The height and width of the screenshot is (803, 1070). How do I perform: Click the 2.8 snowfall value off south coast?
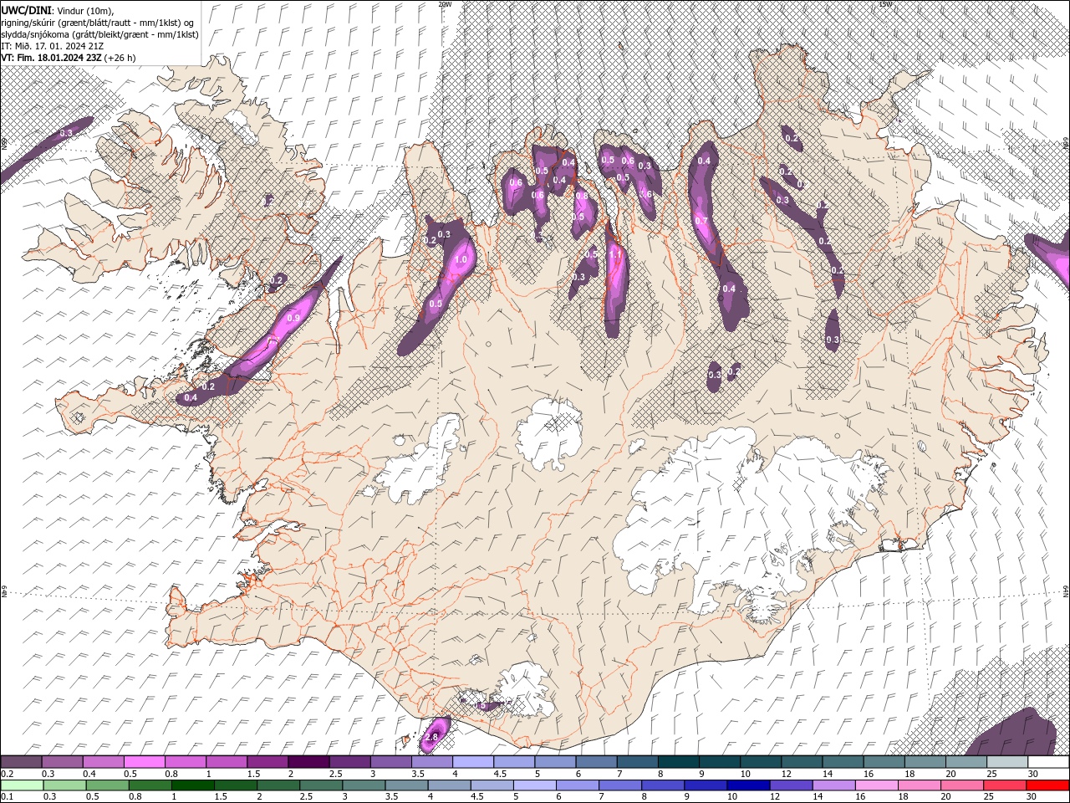coord(431,737)
